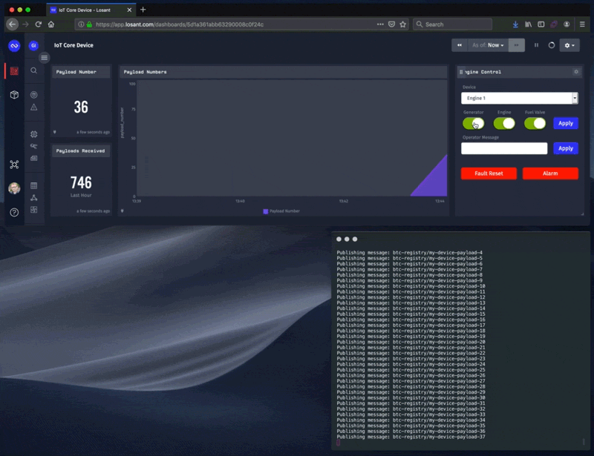Click the Operator Message text field
This screenshot has width=594, height=456.
[x=504, y=148]
